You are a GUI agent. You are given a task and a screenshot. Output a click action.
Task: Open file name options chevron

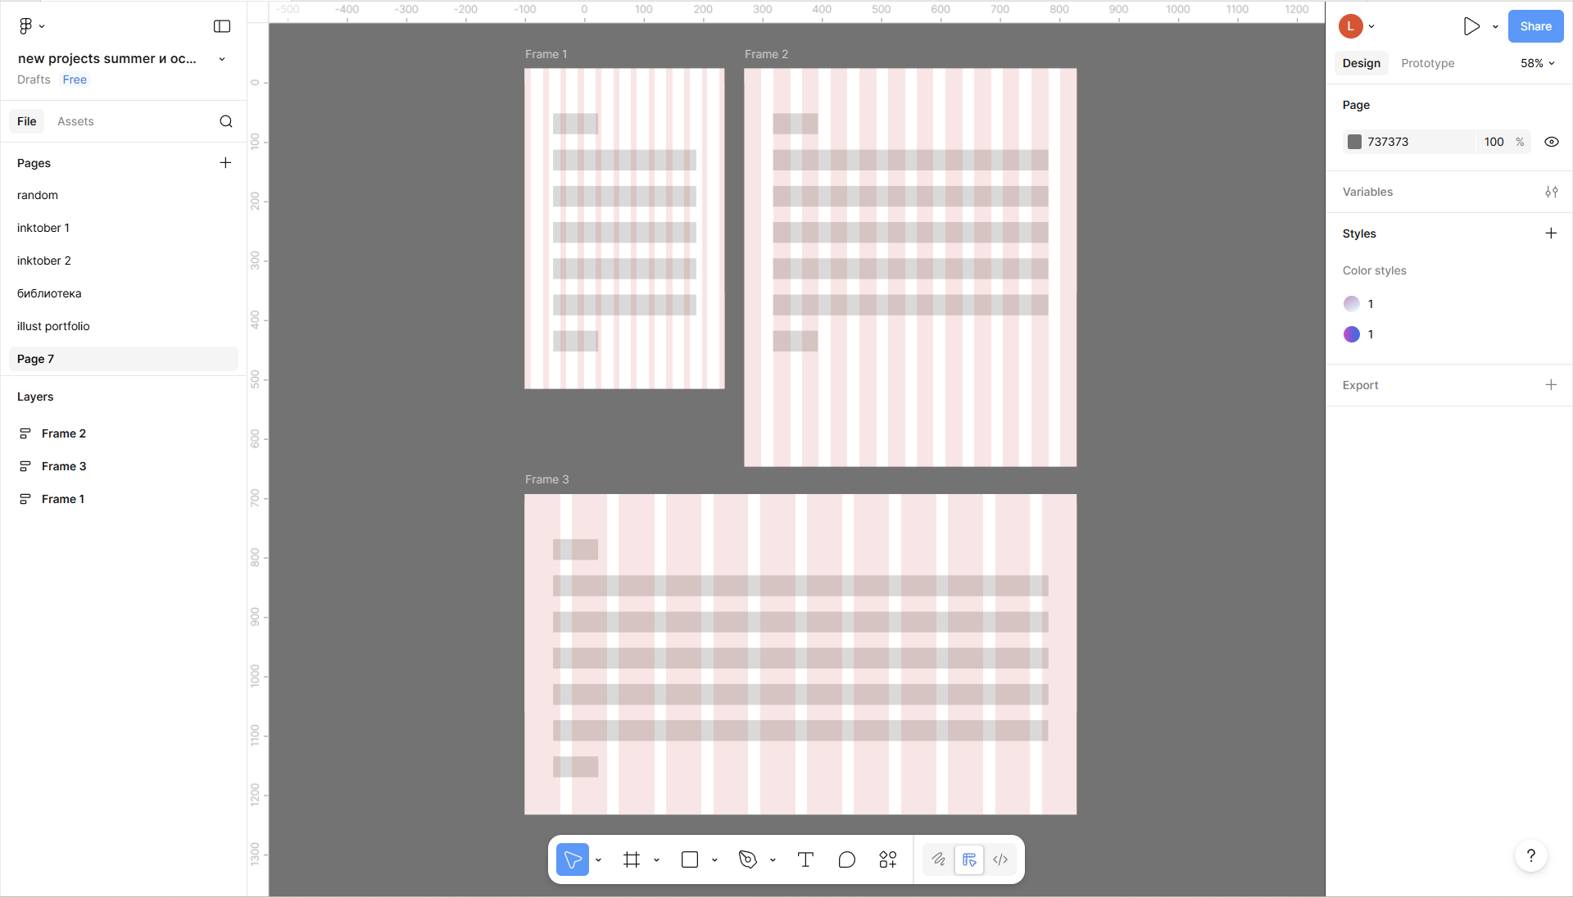pos(222,59)
